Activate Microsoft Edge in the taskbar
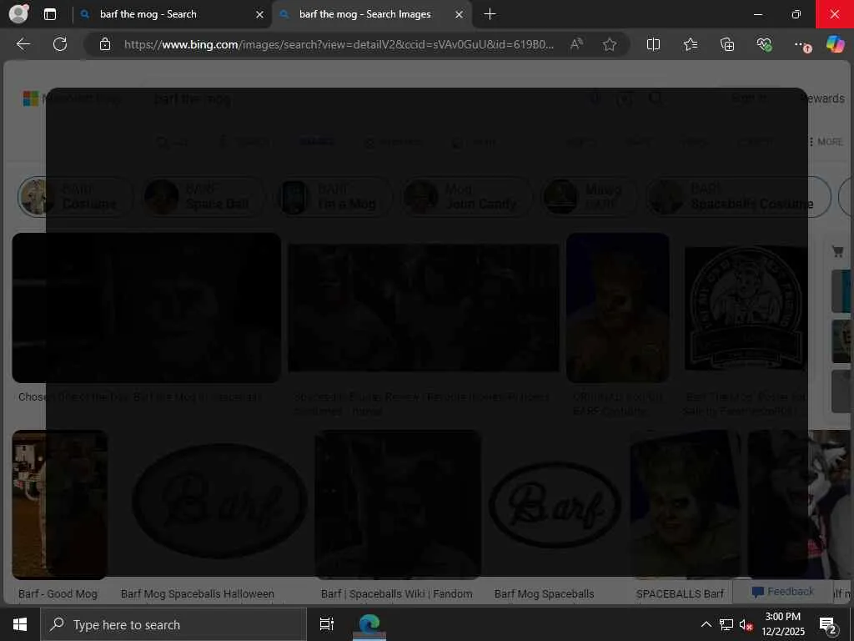 coord(369,624)
